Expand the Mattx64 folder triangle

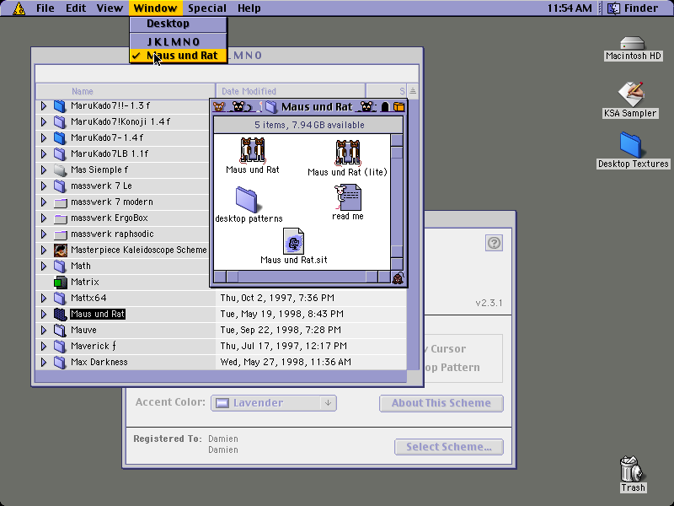[x=44, y=299]
